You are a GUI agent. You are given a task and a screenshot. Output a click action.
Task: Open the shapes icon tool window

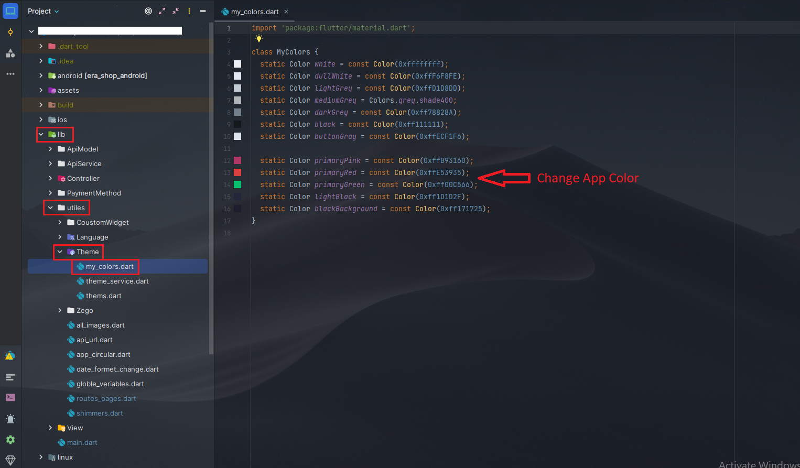click(10, 53)
